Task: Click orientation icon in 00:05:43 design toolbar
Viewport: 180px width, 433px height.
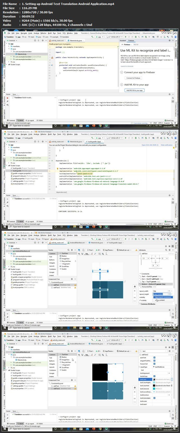Action: pyautogui.click(x=83, y=250)
